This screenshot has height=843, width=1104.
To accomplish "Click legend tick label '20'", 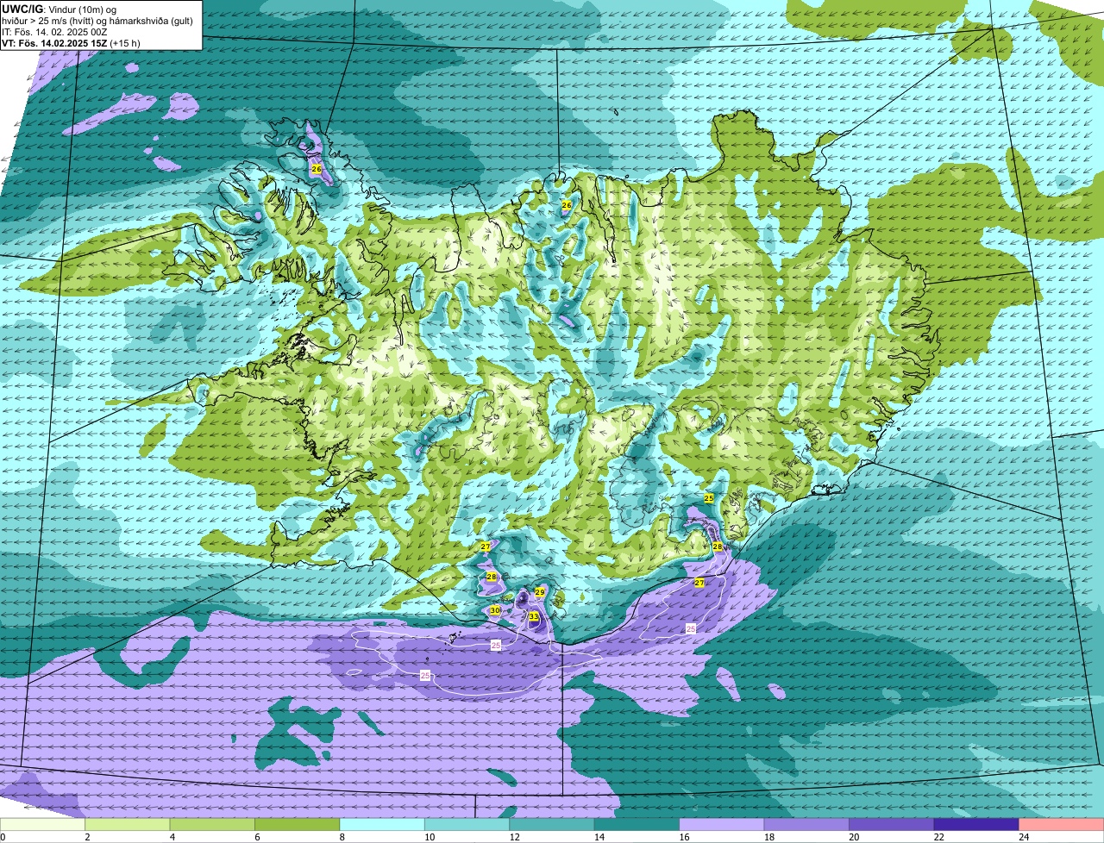I will coord(854,837).
